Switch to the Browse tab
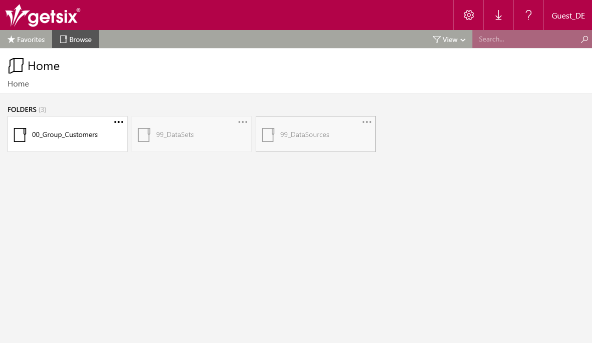 click(x=76, y=39)
